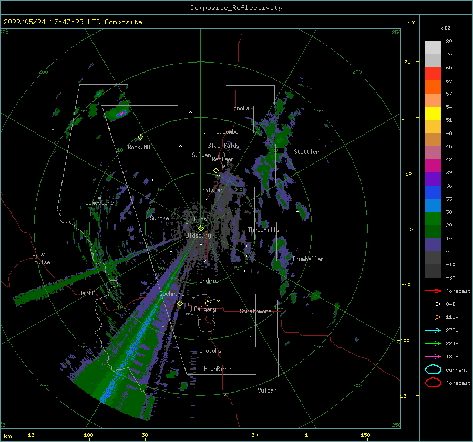Click the Blackfalds town label
The image size is (473, 442).
click(x=223, y=146)
